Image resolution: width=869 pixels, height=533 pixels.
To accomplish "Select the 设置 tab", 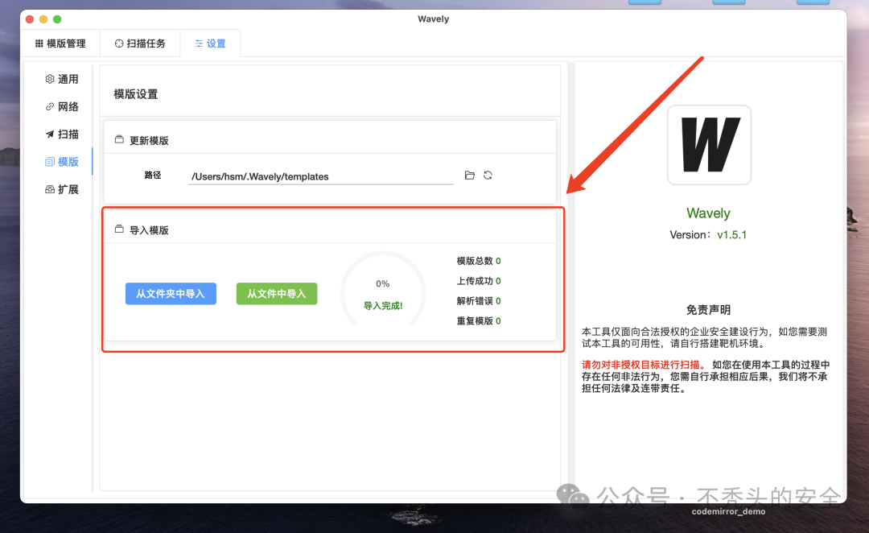I will (x=210, y=43).
